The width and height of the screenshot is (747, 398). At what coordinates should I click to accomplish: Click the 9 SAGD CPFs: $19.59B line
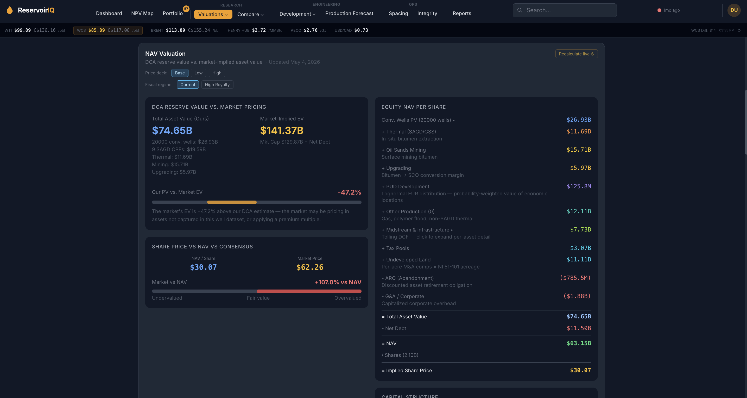pos(179,150)
